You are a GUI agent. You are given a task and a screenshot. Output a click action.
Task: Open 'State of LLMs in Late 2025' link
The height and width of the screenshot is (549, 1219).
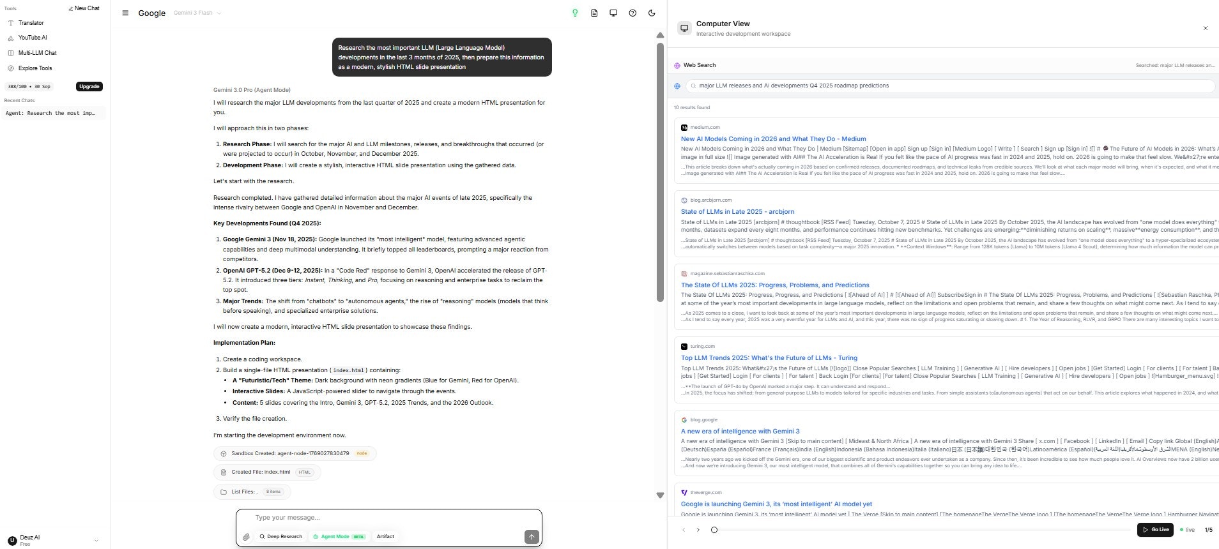[737, 212]
